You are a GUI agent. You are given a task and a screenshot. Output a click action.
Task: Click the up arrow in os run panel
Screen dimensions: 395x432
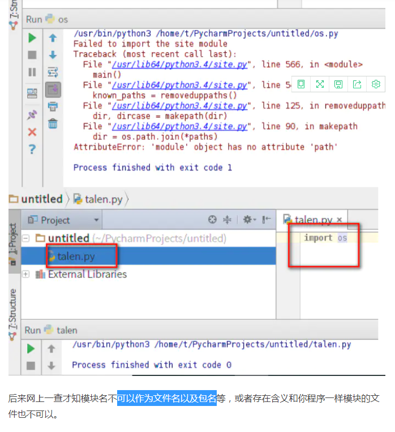[x=53, y=38]
